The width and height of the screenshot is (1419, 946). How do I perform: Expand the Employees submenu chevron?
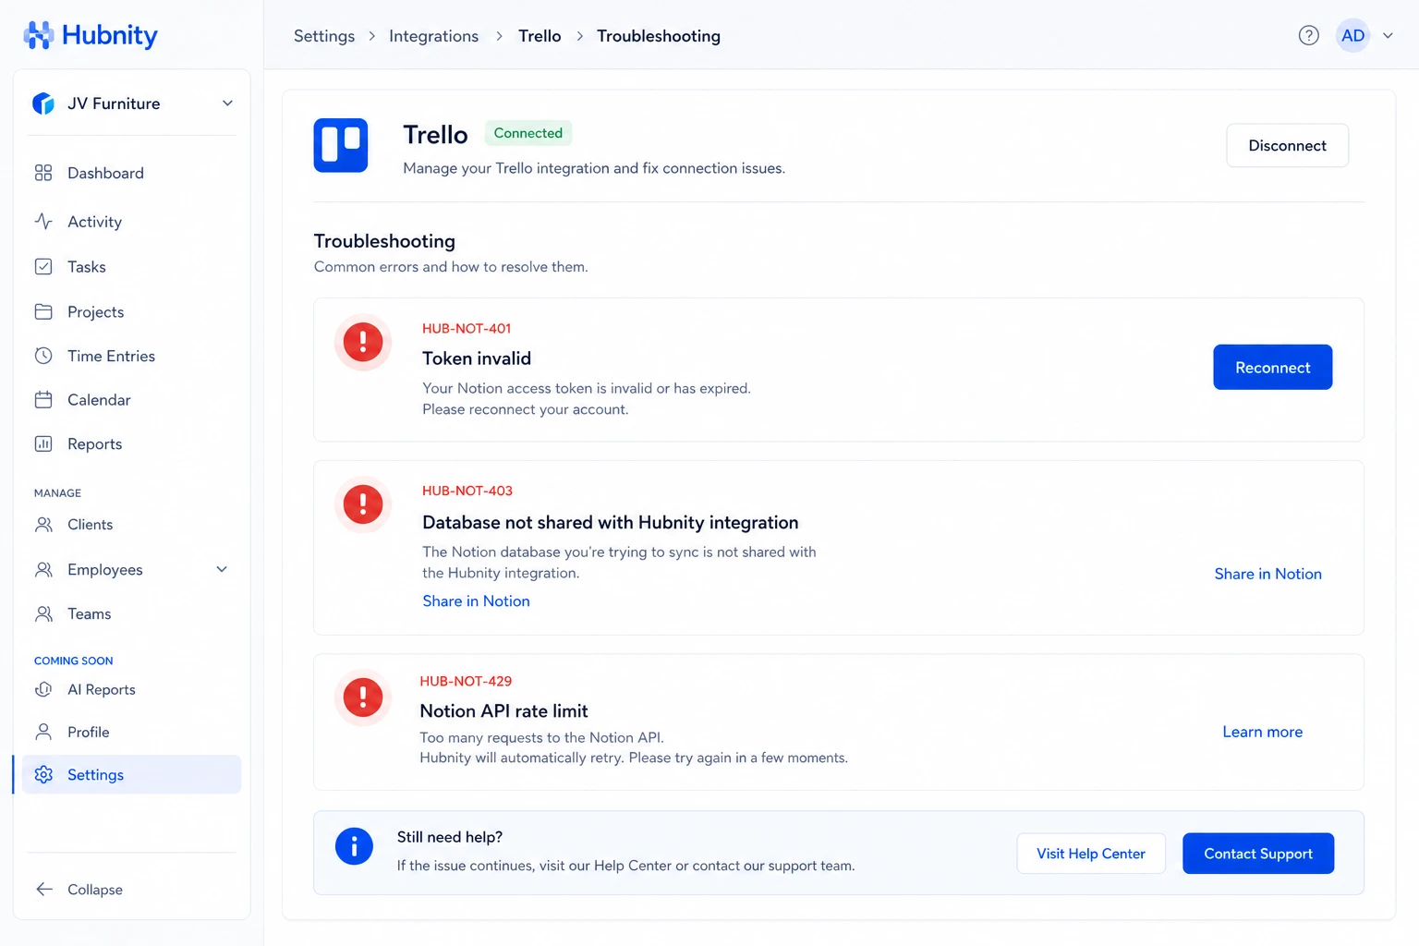tap(222, 569)
